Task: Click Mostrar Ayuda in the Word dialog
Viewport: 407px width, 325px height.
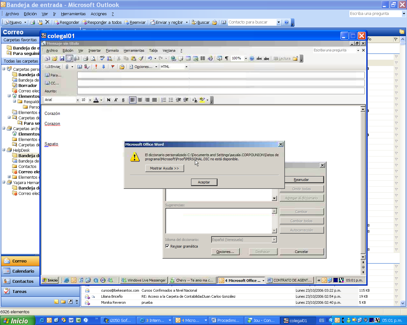Action: click(x=164, y=168)
